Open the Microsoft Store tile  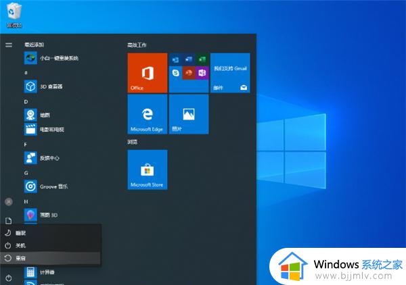pos(148,170)
